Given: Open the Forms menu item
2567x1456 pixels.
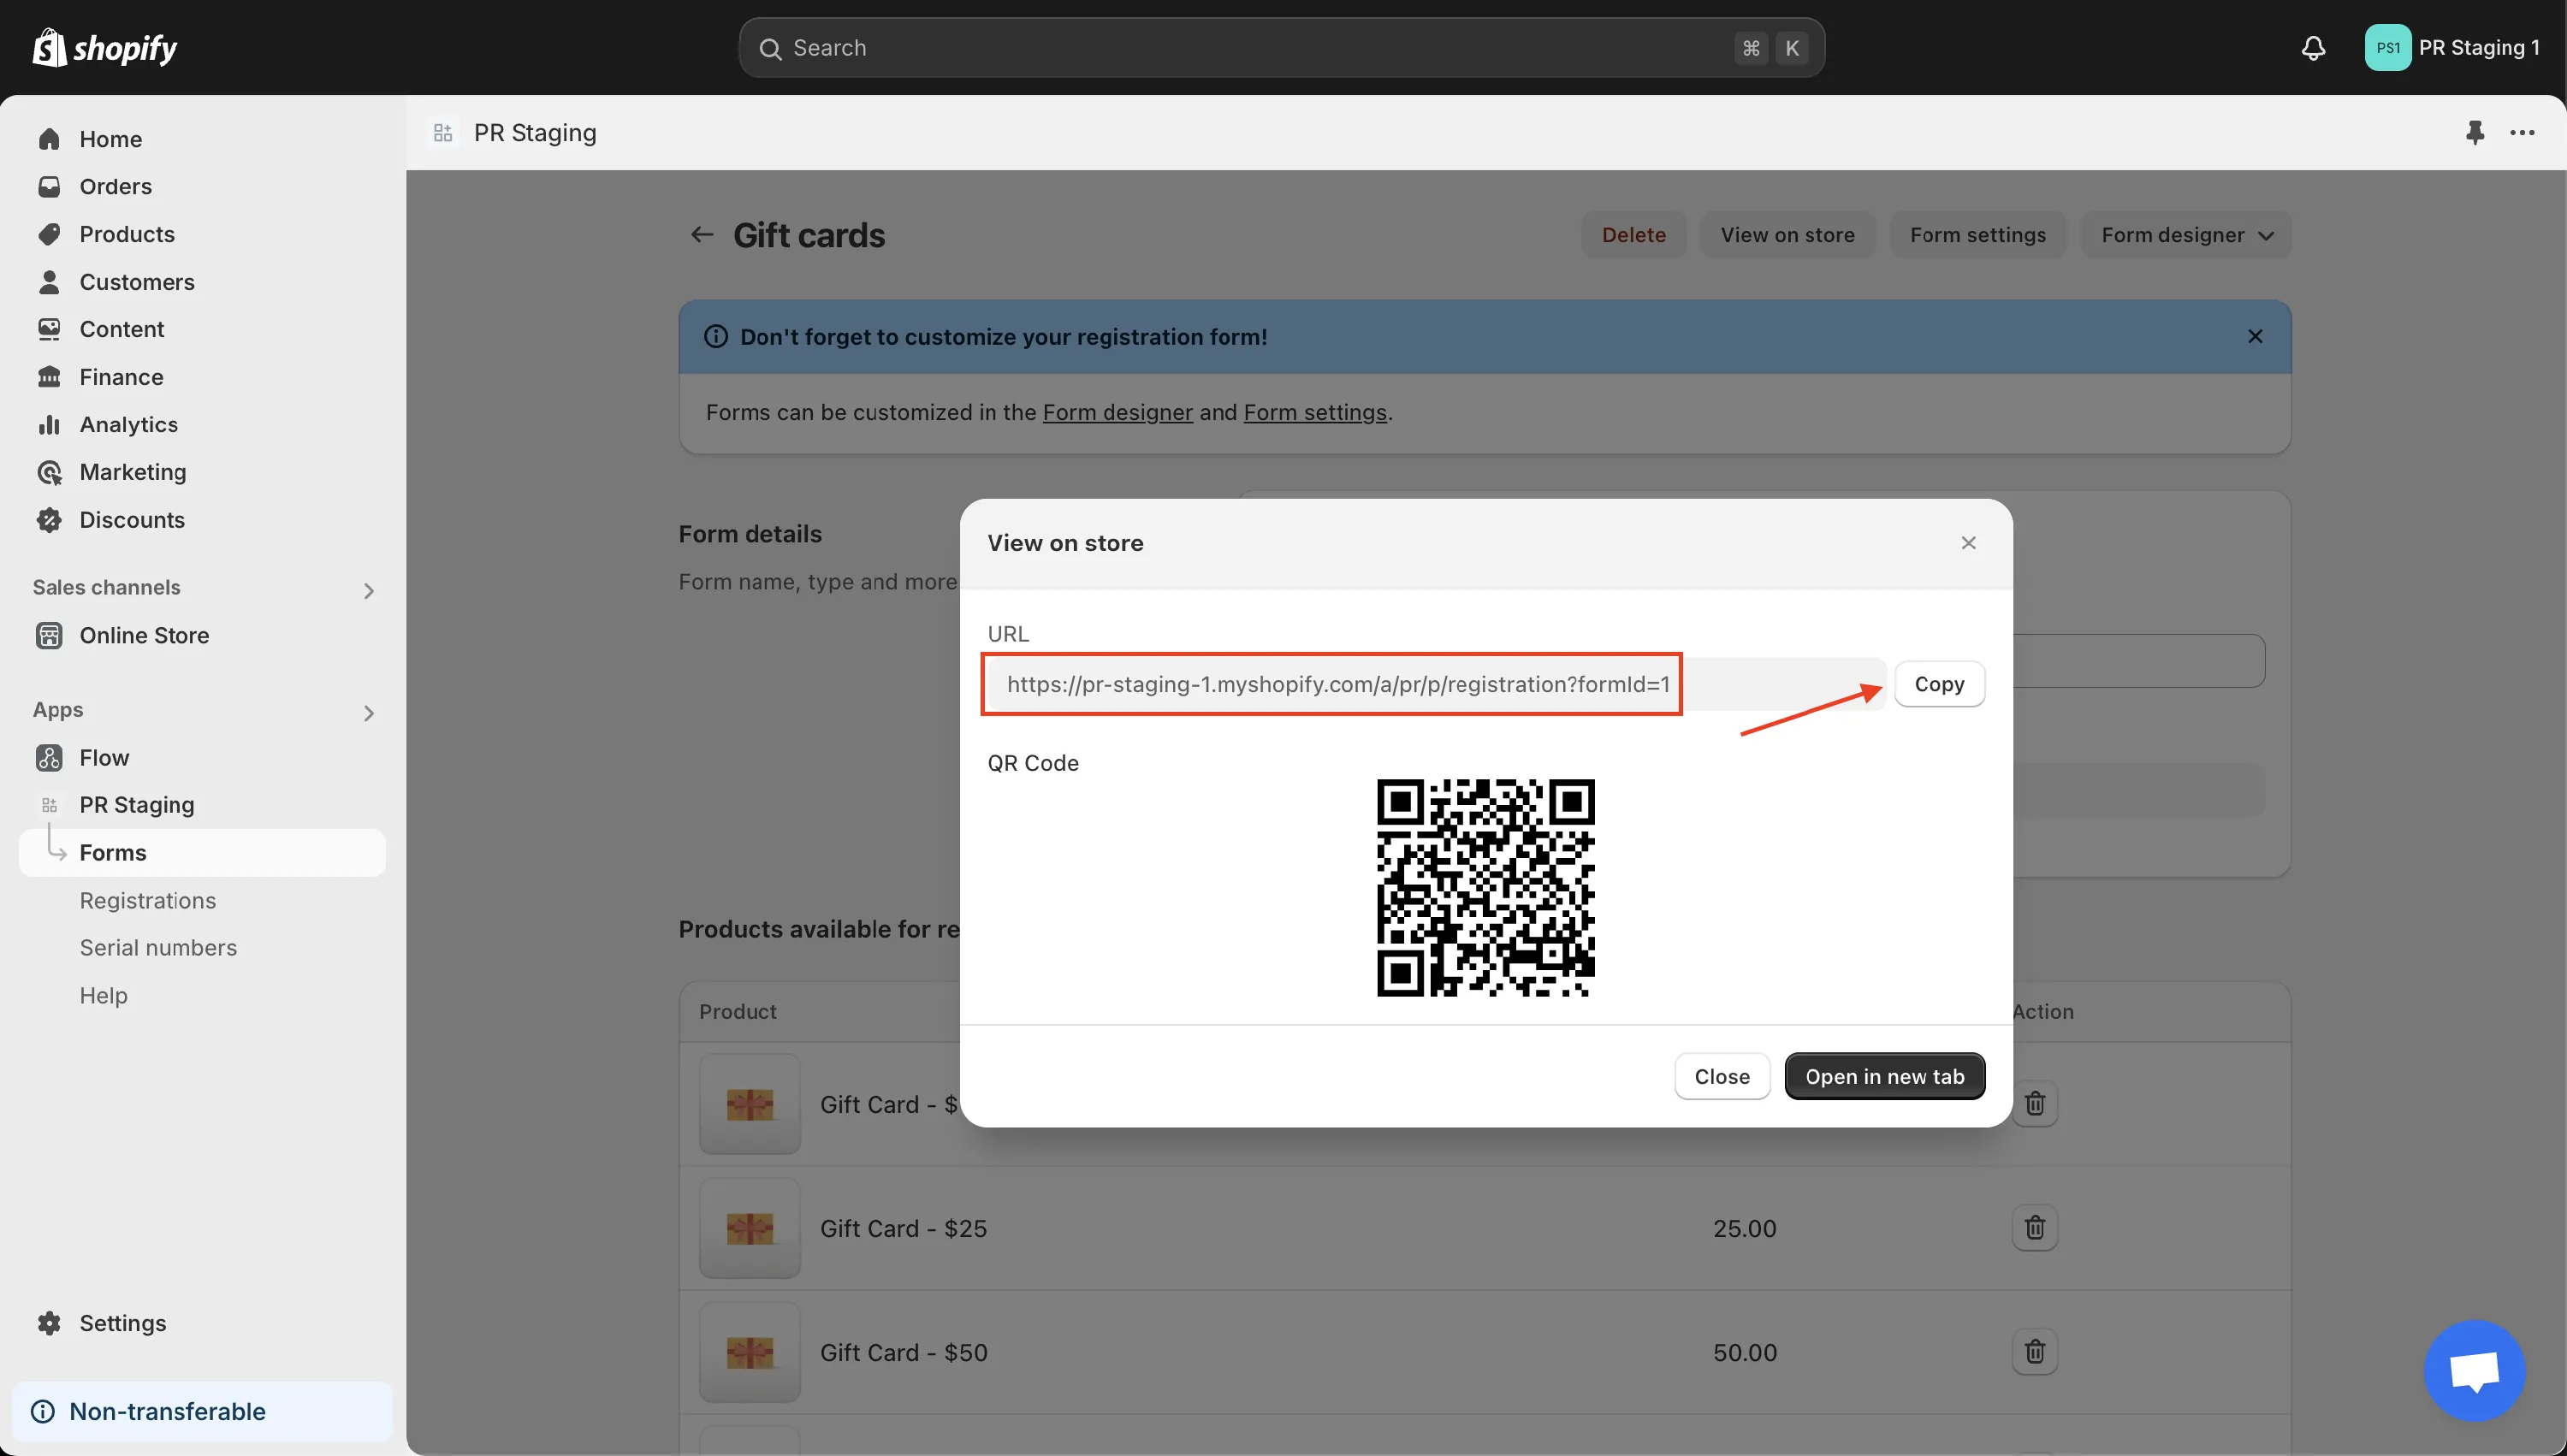Looking at the screenshot, I should point(202,853).
